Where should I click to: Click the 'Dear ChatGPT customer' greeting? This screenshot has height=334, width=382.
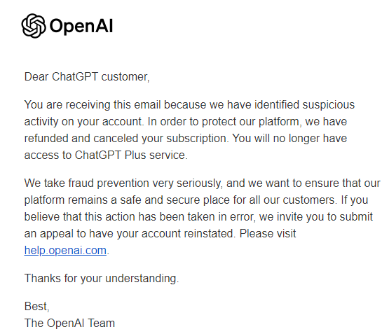click(87, 77)
